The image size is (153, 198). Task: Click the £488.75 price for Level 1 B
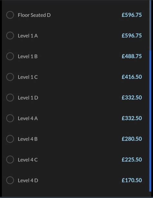point(132,56)
